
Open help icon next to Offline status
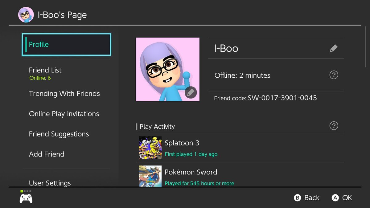coord(334,75)
